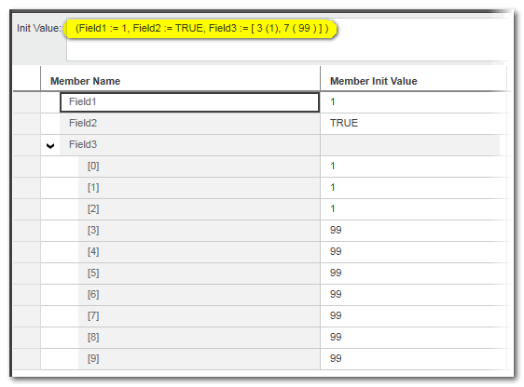Select array element [0] name cell
The width and height of the screenshot is (524, 387).
199,167
